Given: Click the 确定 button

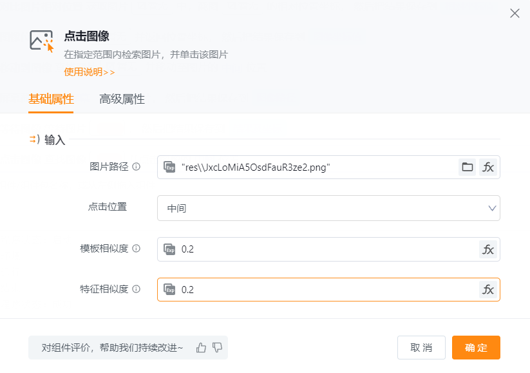Looking at the screenshot, I should pos(476,348).
